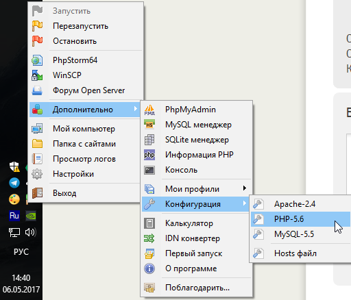Image resolution: width=351 pixels, height=300 pixels.
Task: Open Папка с сайтами
Action: tap(86, 144)
